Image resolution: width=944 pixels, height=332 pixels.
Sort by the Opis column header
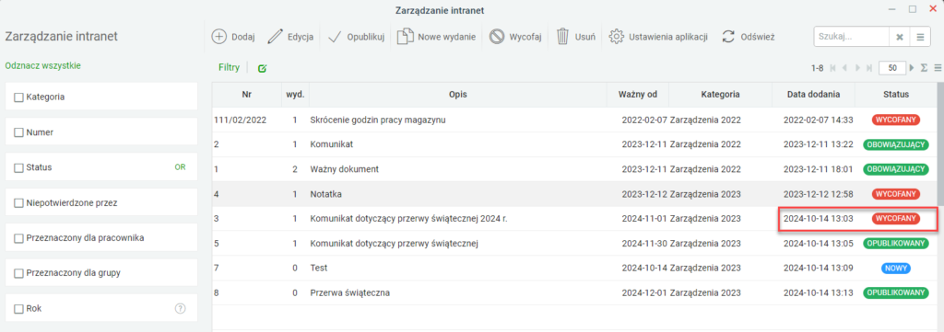coord(458,95)
